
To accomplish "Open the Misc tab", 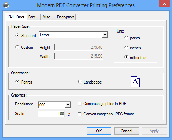I will [48, 17].
